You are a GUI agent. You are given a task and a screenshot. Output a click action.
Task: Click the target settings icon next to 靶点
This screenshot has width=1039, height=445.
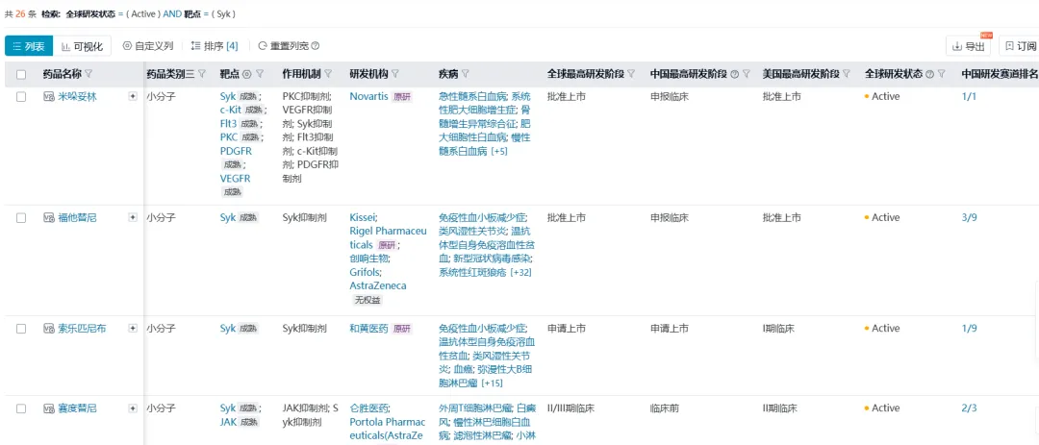point(246,74)
